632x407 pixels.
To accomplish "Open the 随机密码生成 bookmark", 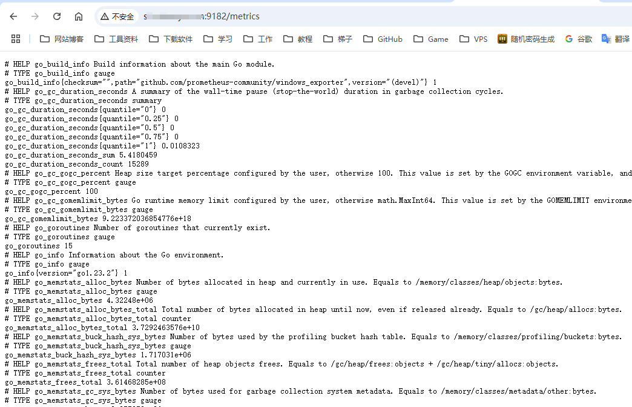I will click(x=525, y=39).
